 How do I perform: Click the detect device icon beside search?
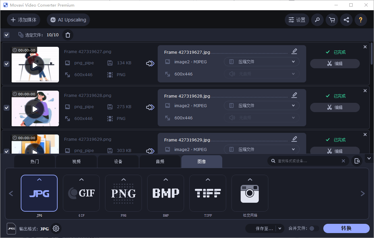tap(357, 161)
